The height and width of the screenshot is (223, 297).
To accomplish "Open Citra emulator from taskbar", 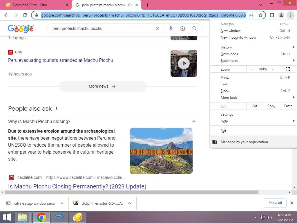I will coord(77,217).
